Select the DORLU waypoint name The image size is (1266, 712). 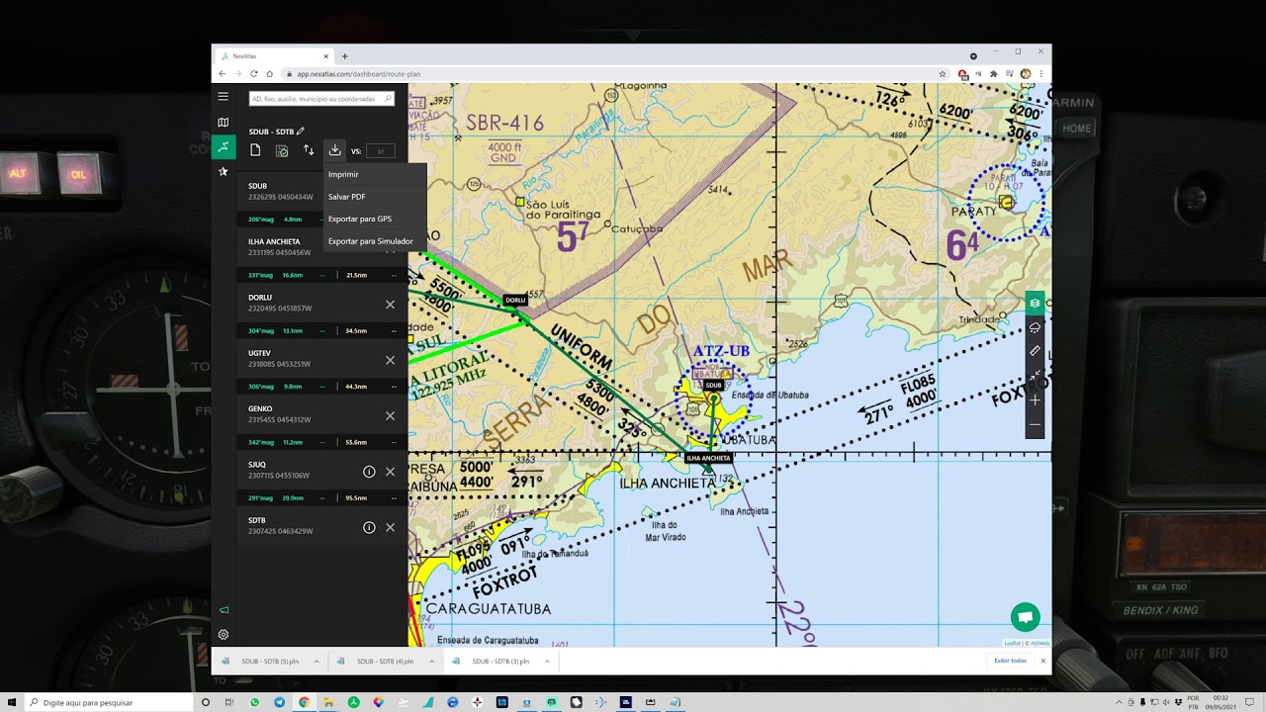click(260, 298)
